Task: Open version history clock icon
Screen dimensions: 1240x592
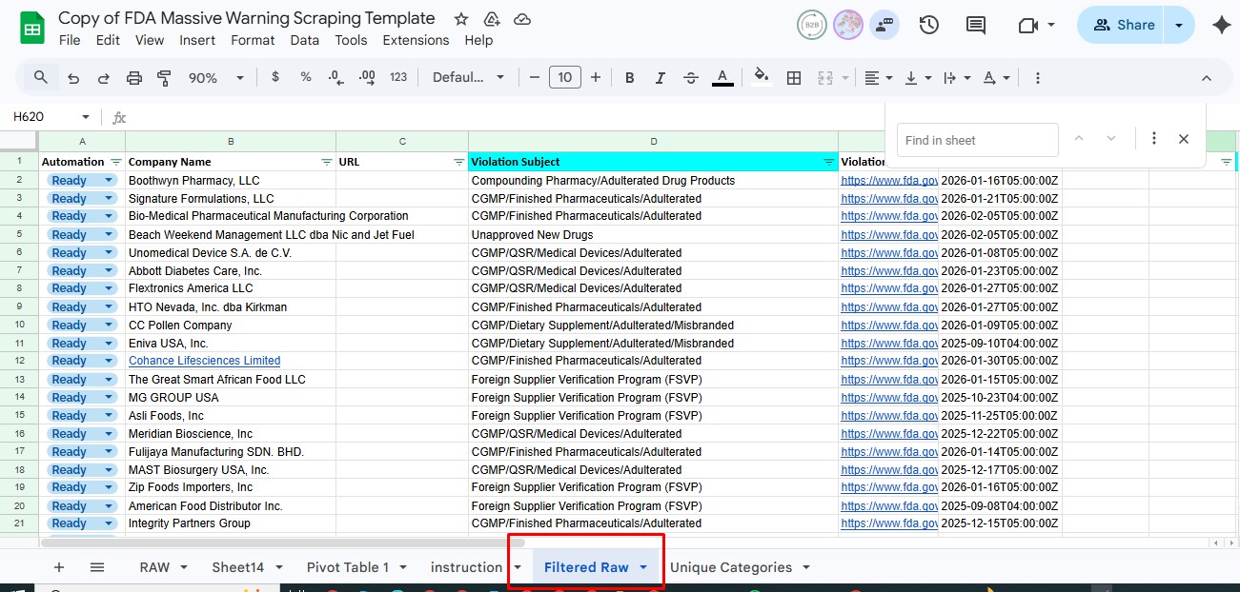Action: pos(929,26)
